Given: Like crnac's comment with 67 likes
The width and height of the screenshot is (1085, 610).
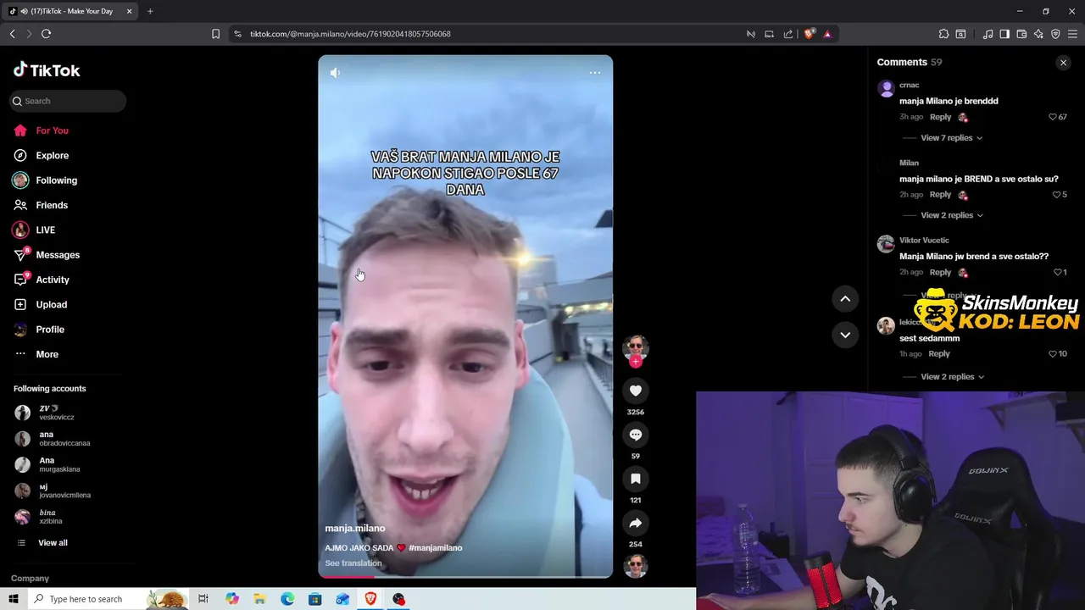Looking at the screenshot, I should click(x=1053, y=117).
